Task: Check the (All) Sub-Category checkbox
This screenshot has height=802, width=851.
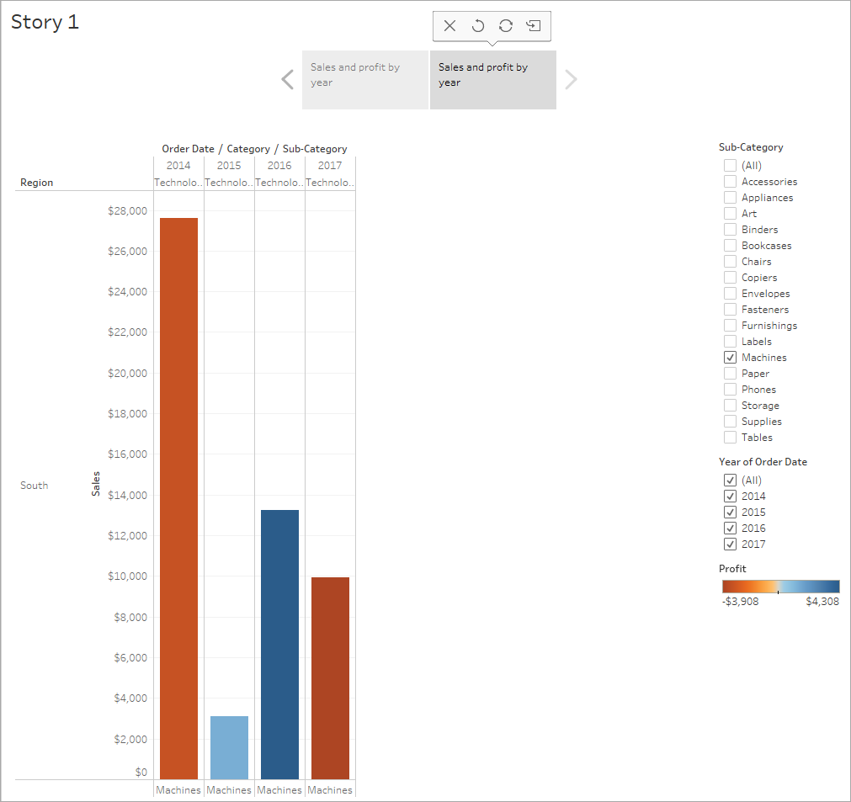Action: [x=730, y=166]
